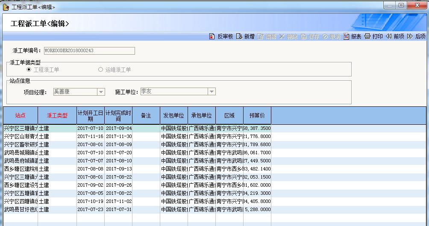Click the 编辑 (edit) toolbar icon
This screenshot has width=429, height=226.
click(x=261, y=37)
